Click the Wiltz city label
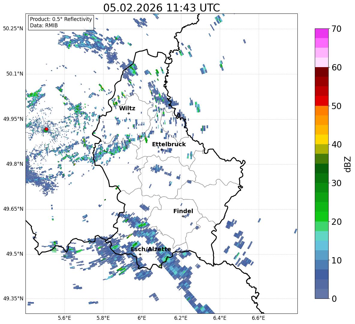This screenshot has height=324, width=355. [x=127, y=108]
